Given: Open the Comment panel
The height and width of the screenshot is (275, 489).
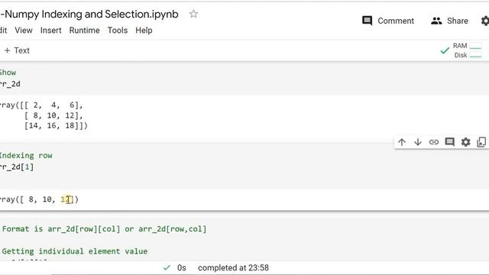Looking at the screenshot, I should pos(388,21).
